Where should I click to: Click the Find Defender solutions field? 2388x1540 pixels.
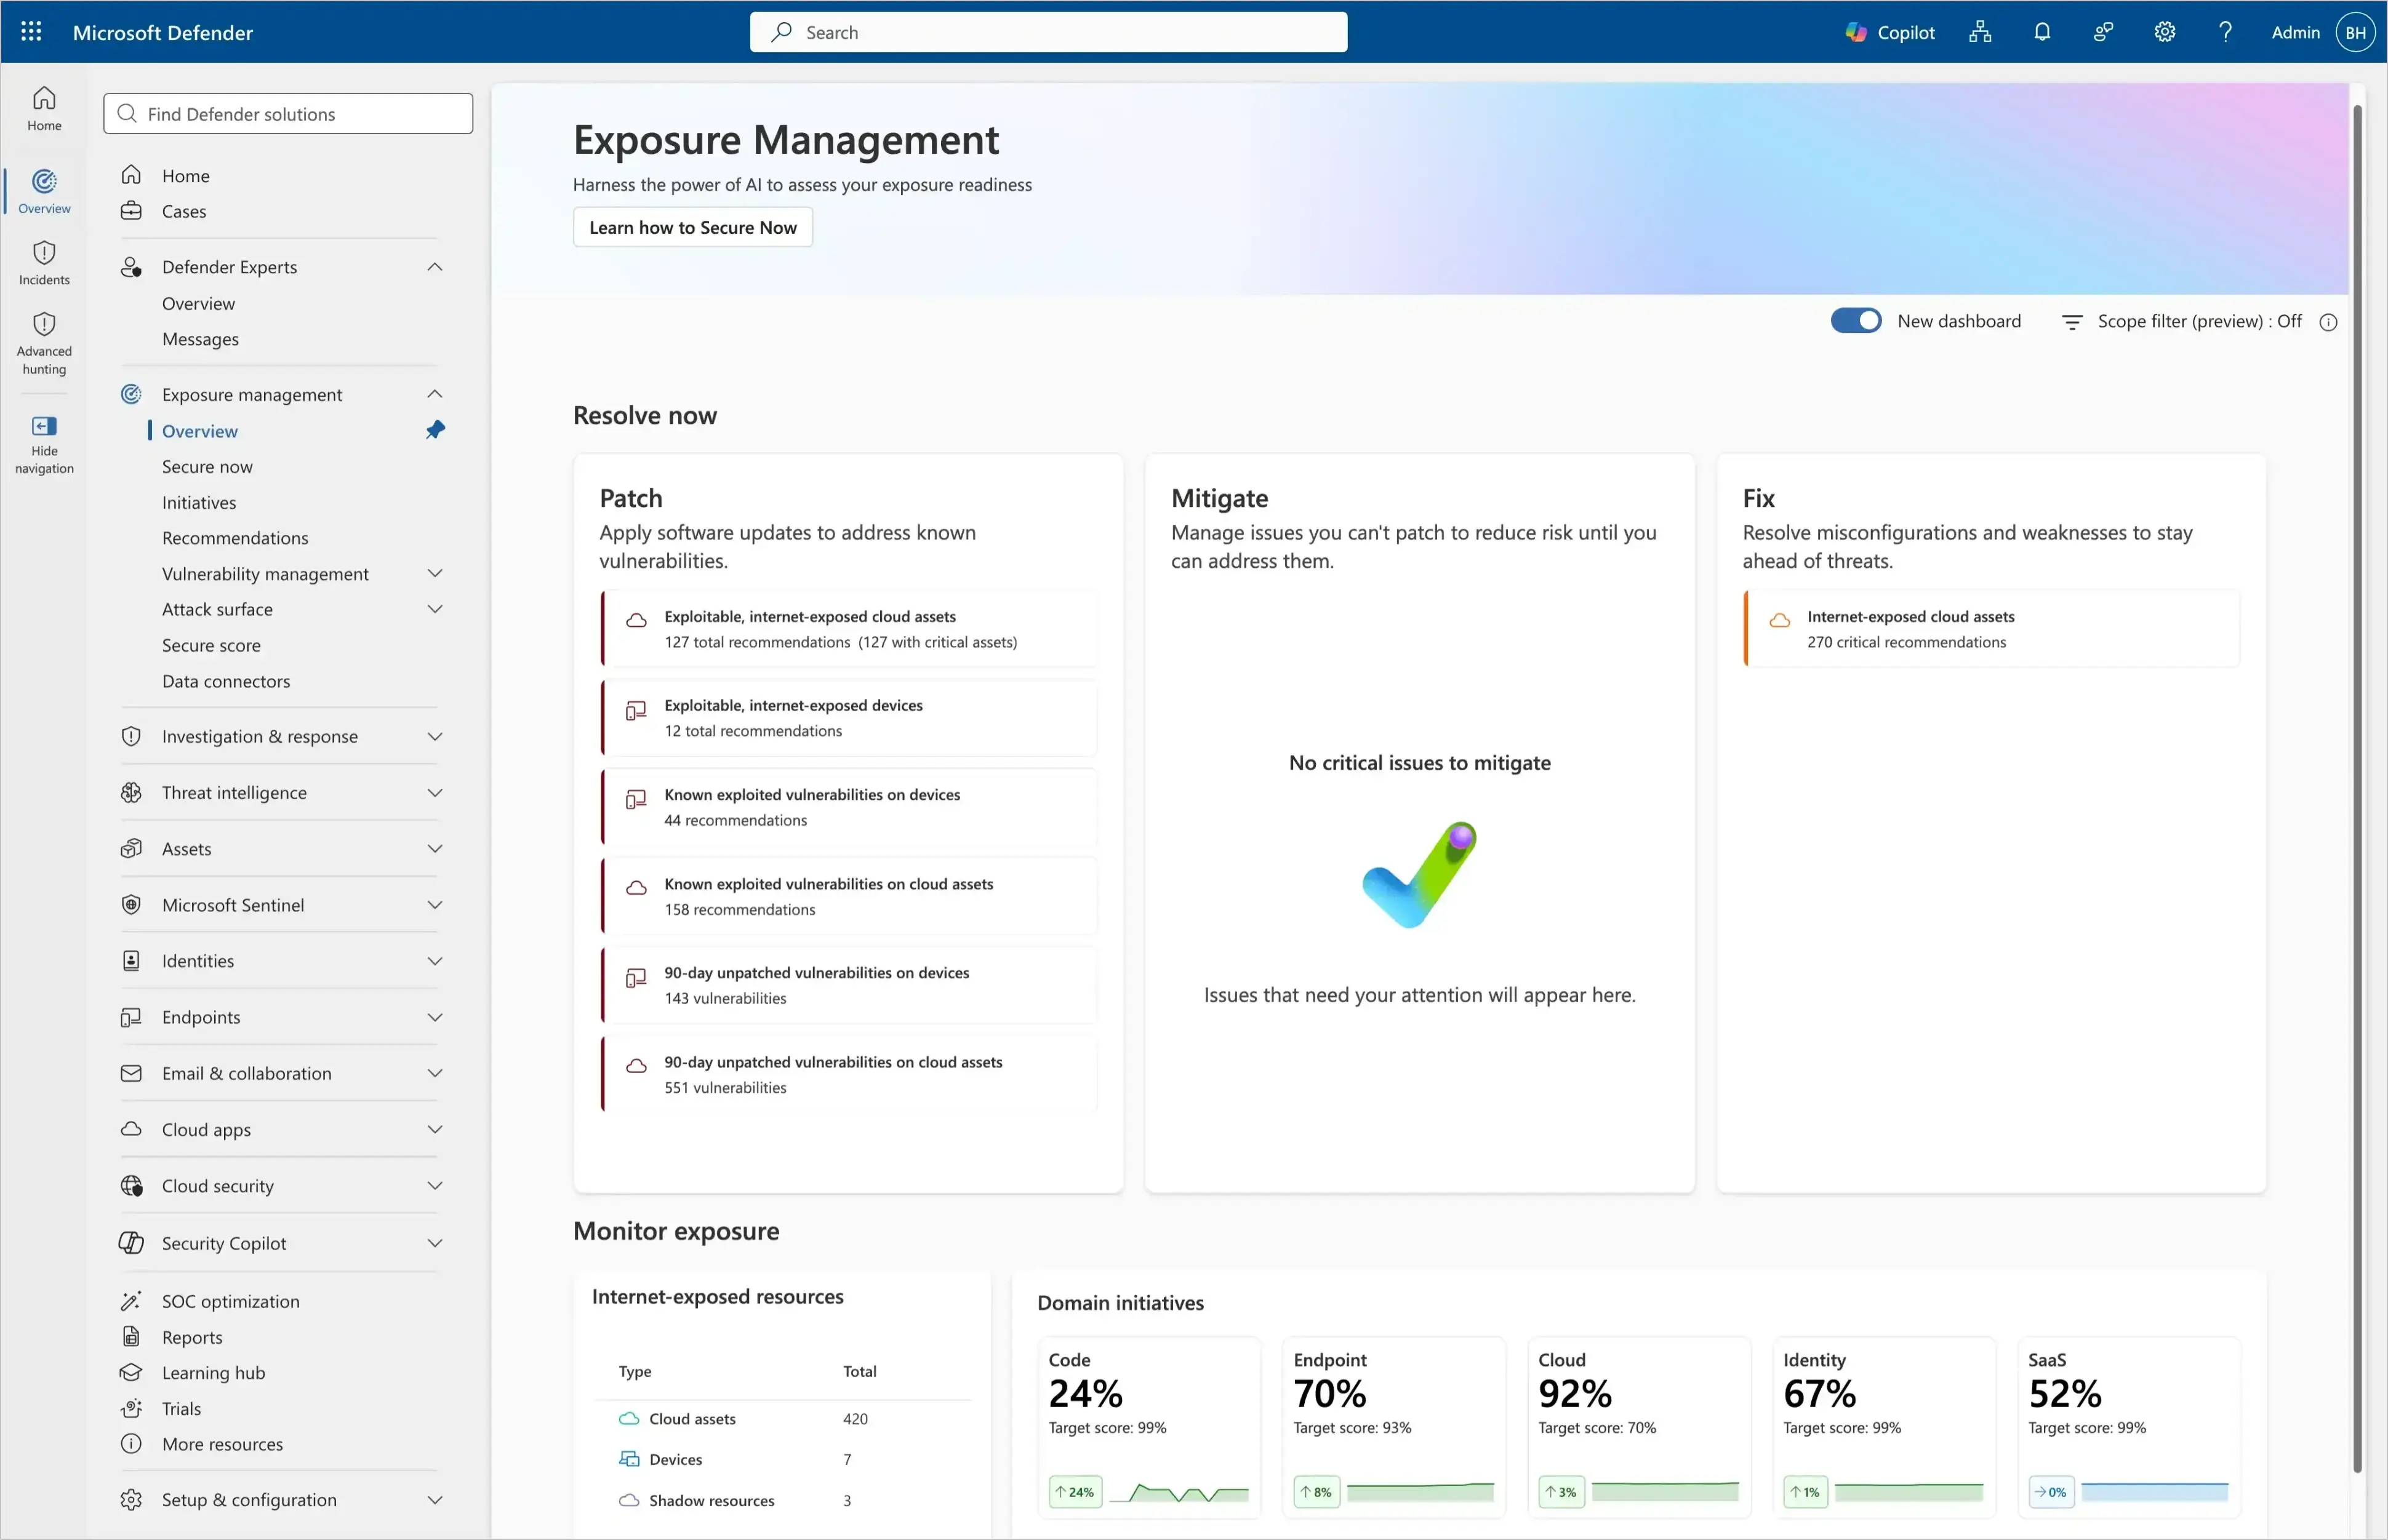(288, 114)
